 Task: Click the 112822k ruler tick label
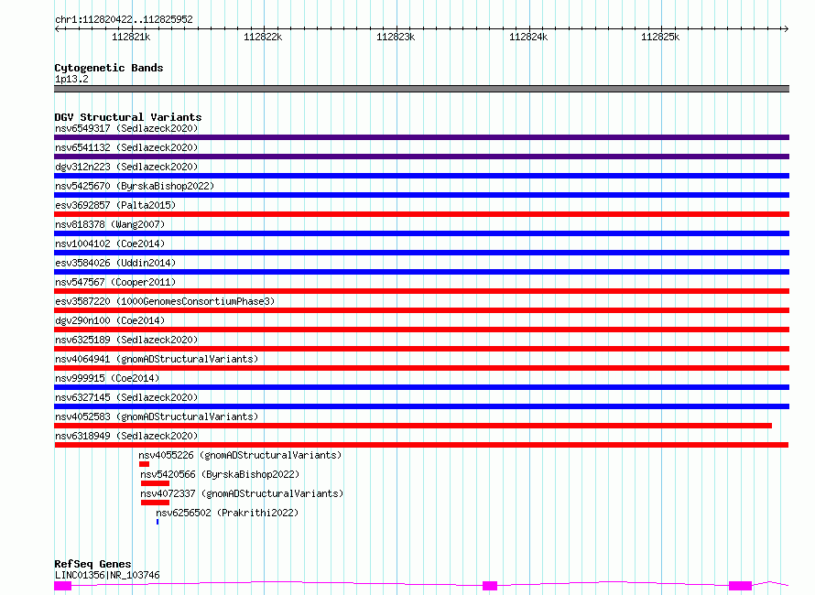[263, 38]
